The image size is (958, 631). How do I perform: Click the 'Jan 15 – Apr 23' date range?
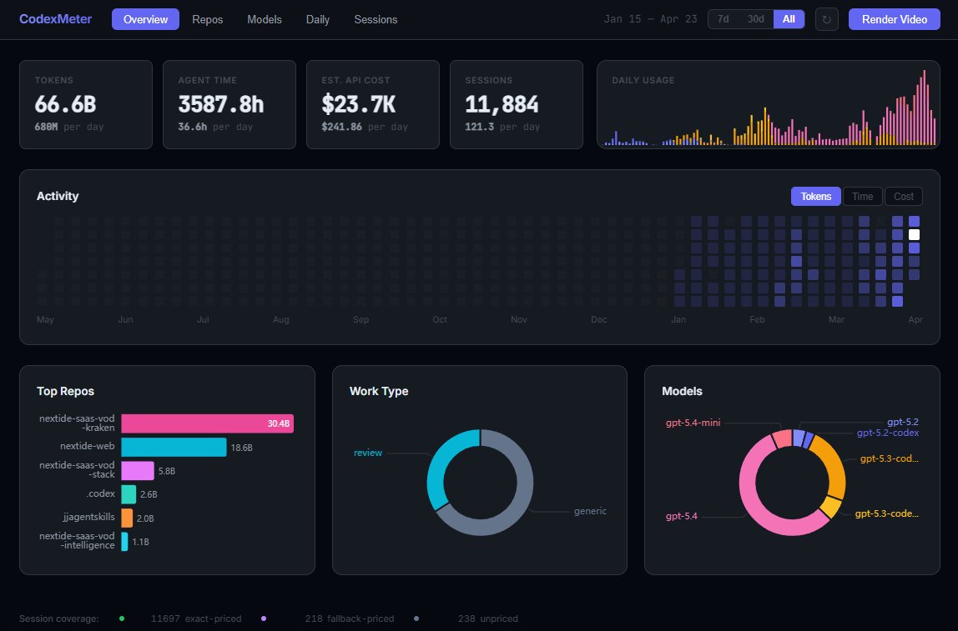tap(650, 19)
